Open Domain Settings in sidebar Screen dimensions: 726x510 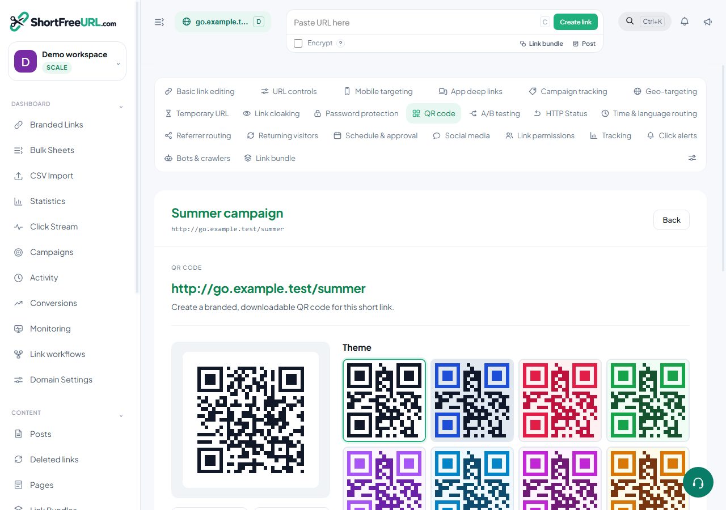pyautogui.click(x=67, y=380)
